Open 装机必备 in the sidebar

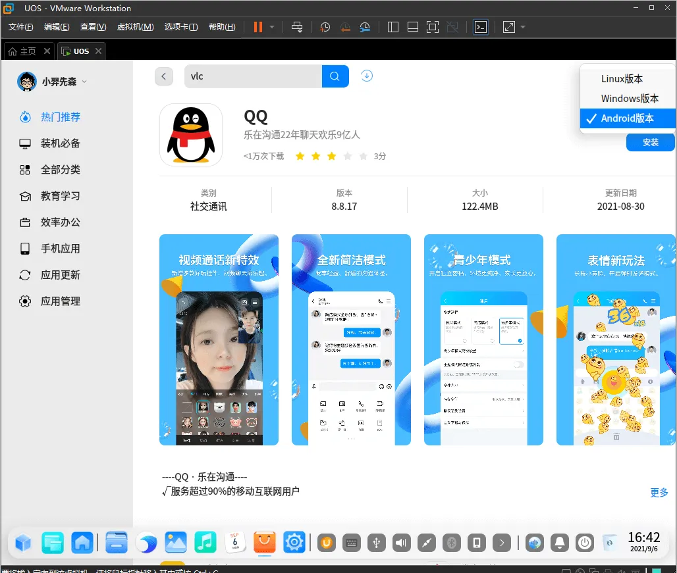pyautogui.click(x=49, y=143)
